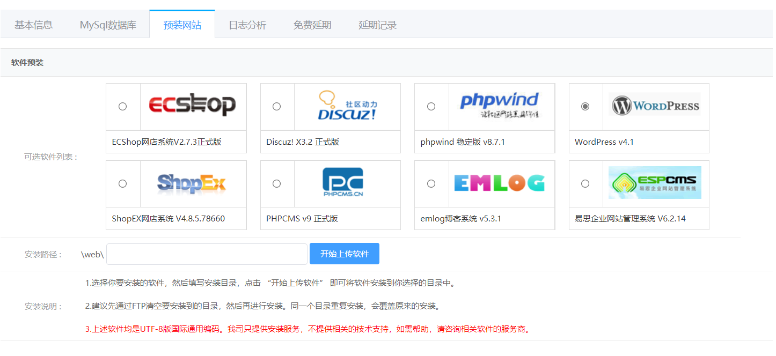This screenshot has width=776, height=356.
Task: Go to the 日志分析 tab
Action: point(247,25)
